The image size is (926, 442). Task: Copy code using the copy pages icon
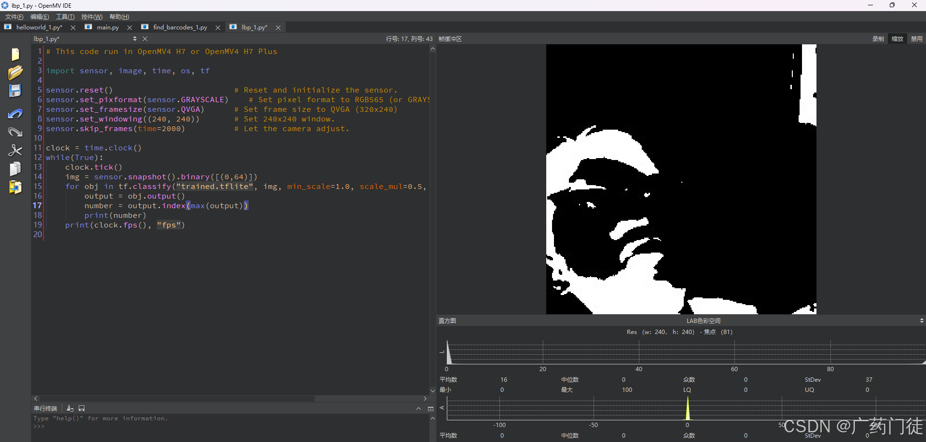15,169
